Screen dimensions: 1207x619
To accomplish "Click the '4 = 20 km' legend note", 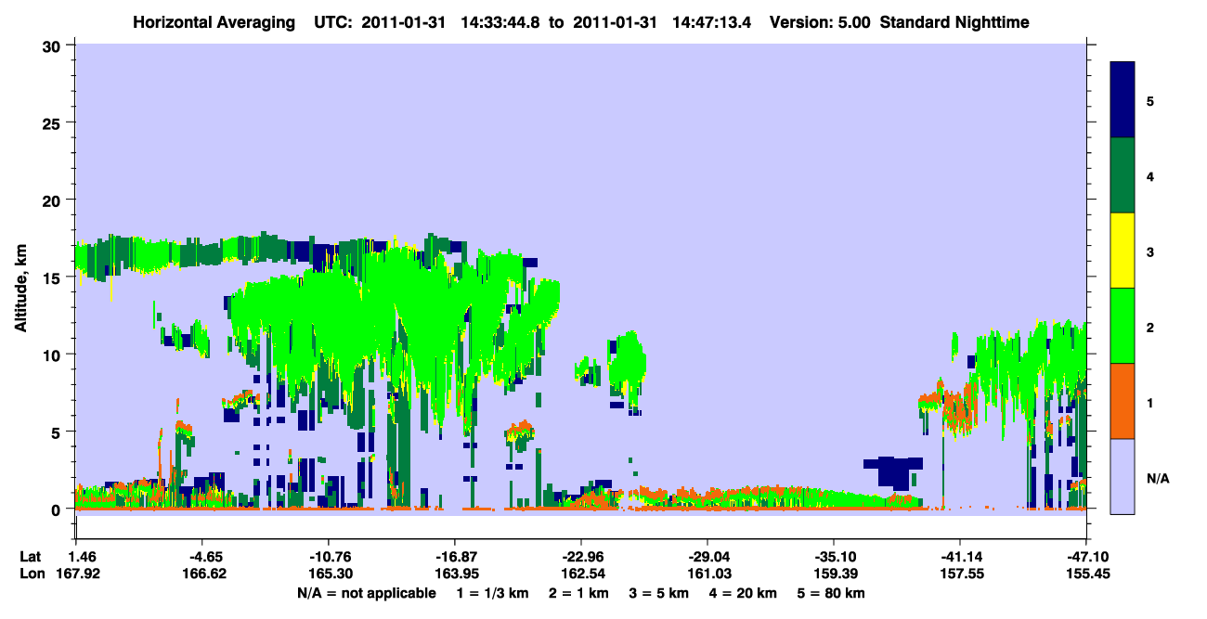I will coord(743,593).
